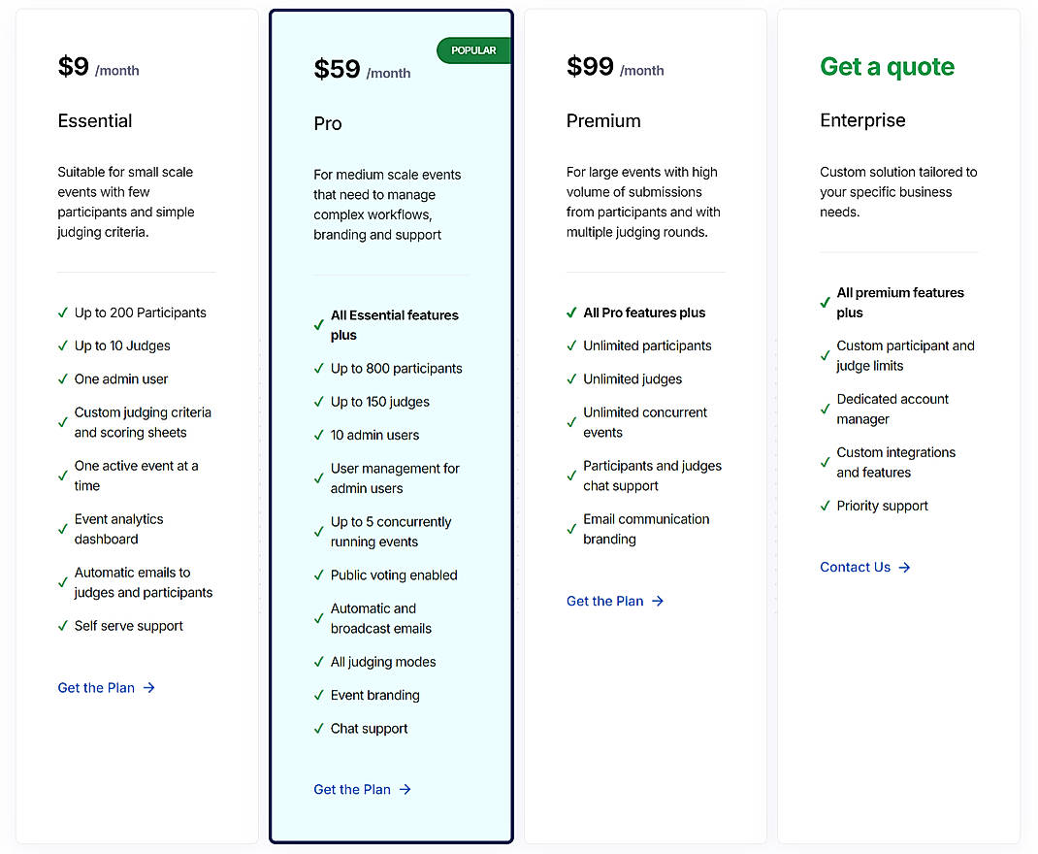Viewport: 1038px width, 854px height.
Task: Select the POPULAR badge on the Pro plan
Action: click(x=473, y=50)
